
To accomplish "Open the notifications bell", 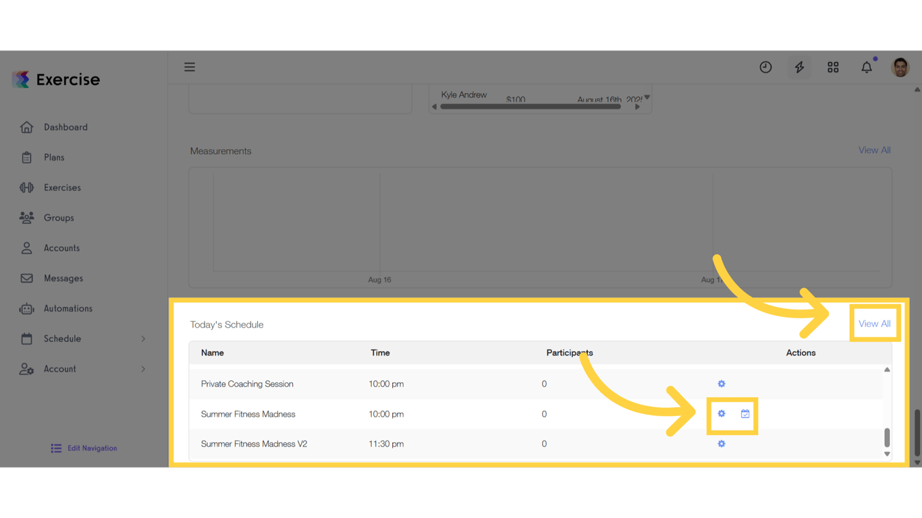I will 867,67.
